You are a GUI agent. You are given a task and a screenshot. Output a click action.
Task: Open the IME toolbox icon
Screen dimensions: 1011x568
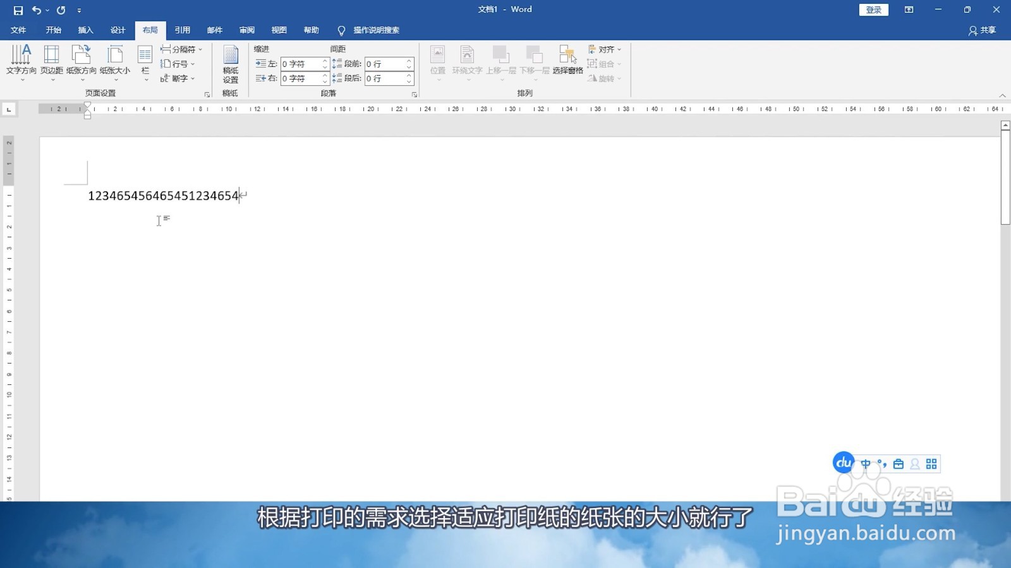899,464
